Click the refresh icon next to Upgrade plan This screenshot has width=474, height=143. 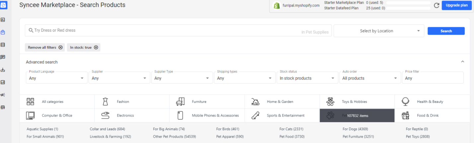(x=436, y=5)
